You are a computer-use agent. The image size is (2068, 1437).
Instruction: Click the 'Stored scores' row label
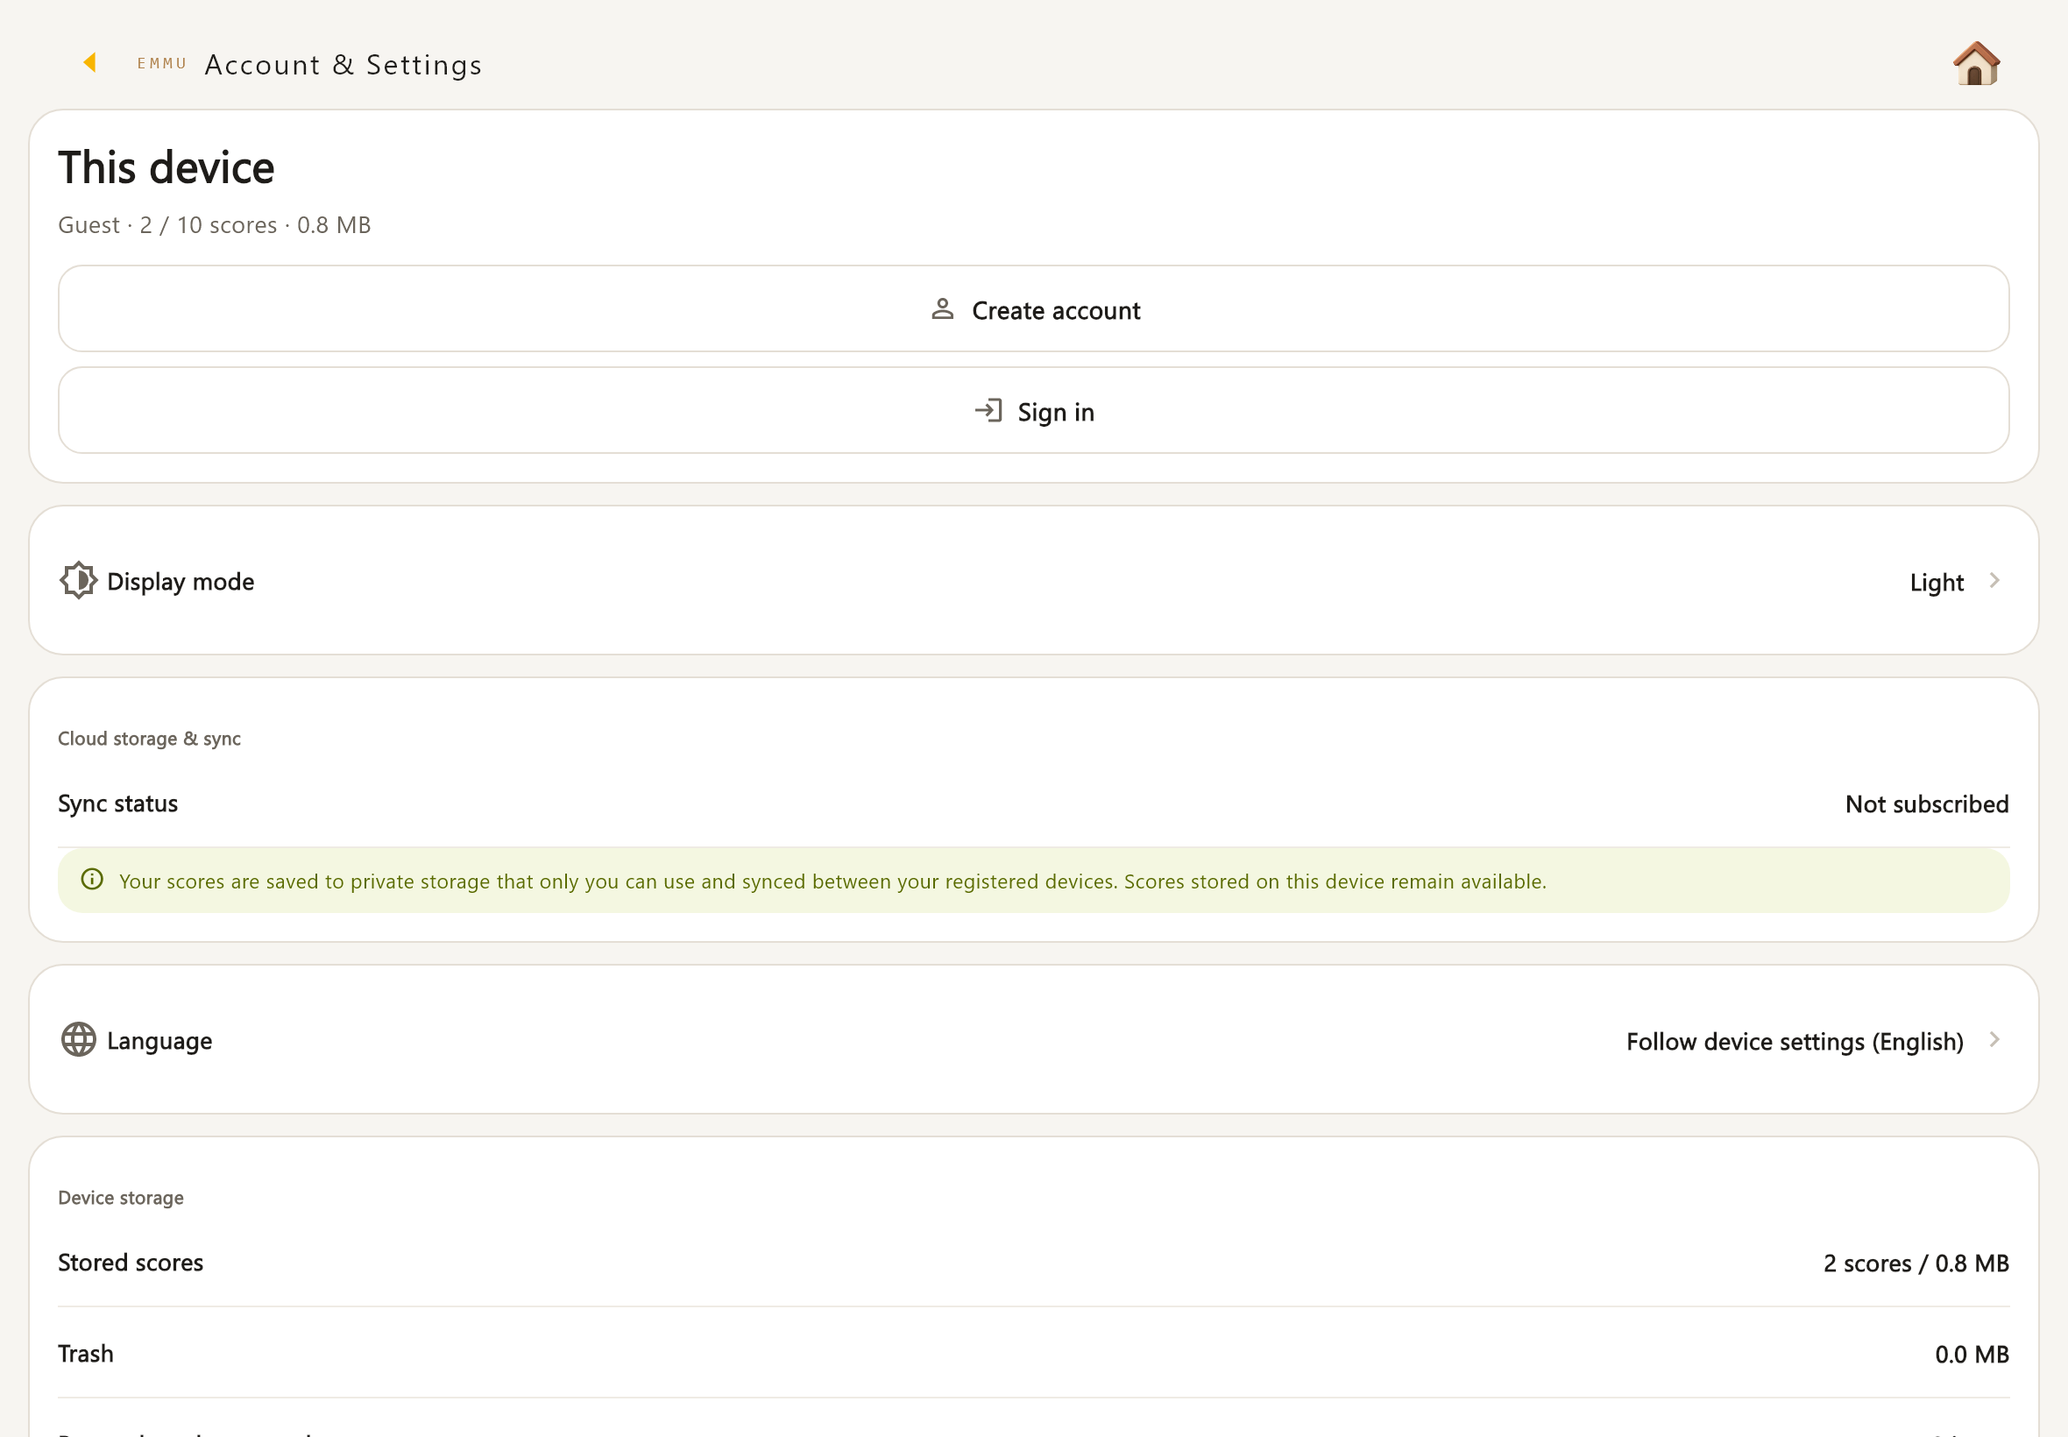point(131,1263)
